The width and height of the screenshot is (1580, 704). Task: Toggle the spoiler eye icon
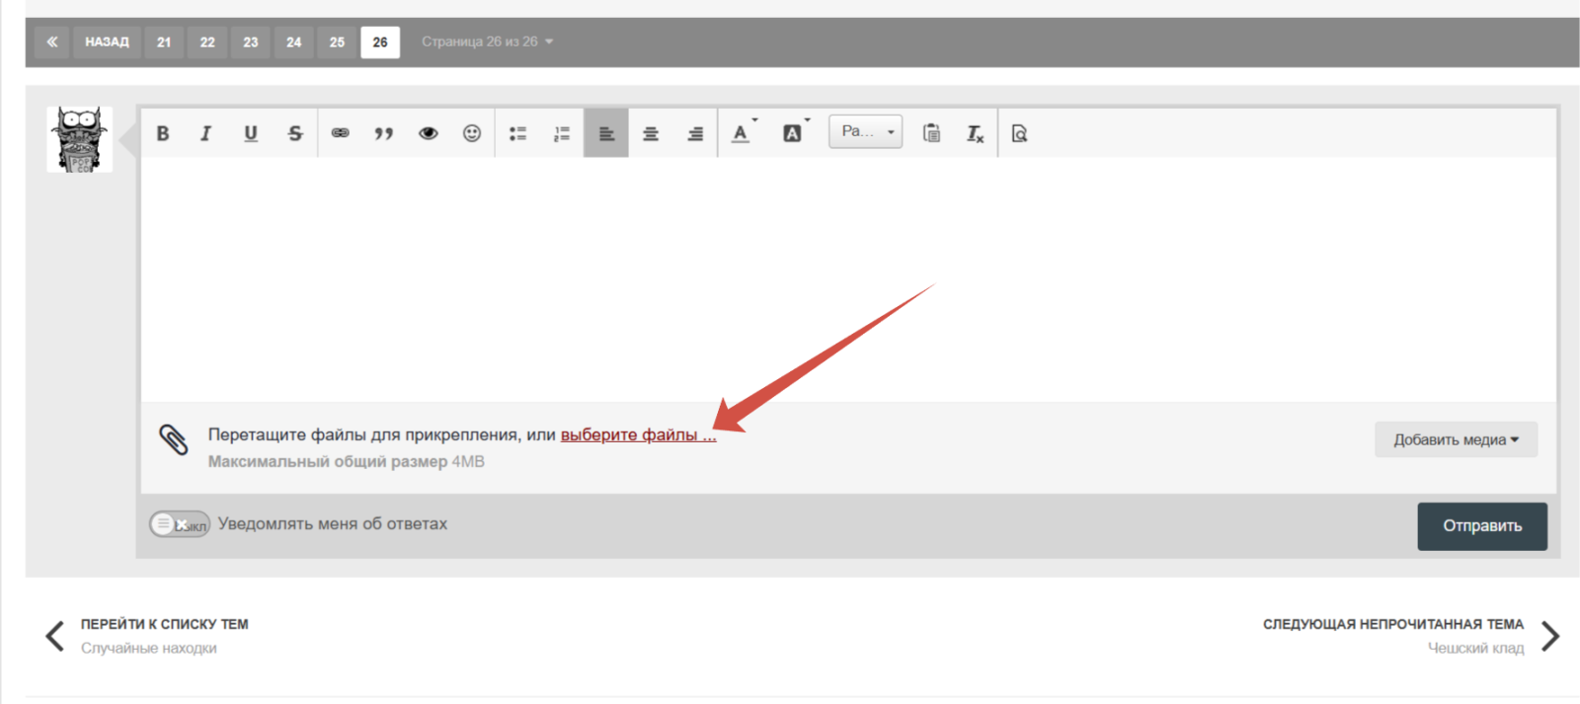pos(428,133)
